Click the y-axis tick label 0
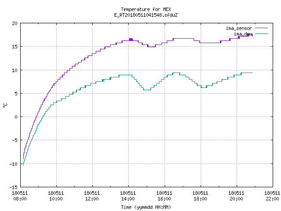This screenshot has width=281, height=211. tap(16, 117)
